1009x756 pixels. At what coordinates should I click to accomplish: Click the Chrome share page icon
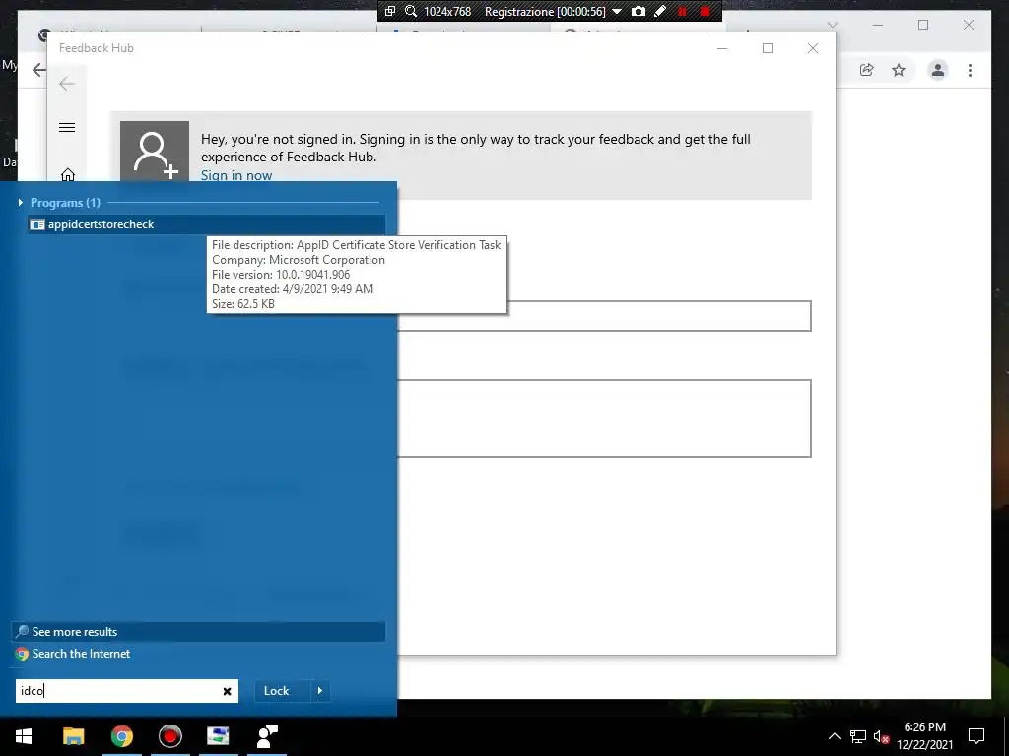click(867, 70)
